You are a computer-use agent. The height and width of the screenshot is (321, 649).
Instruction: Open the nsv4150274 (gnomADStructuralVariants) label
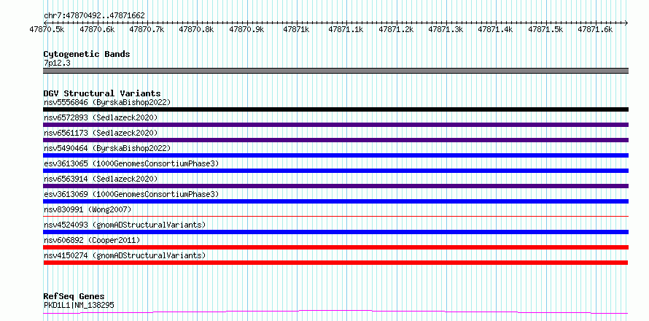(125, 255)
